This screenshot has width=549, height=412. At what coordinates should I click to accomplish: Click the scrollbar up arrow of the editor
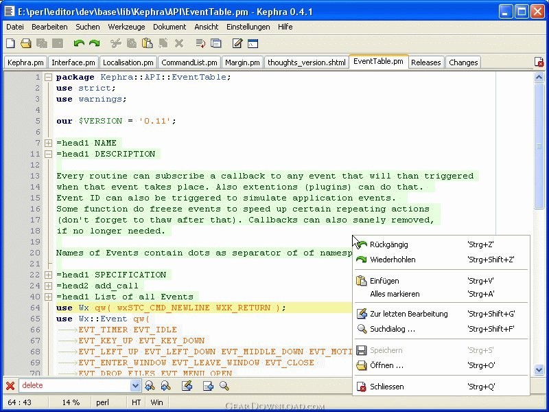539,77
